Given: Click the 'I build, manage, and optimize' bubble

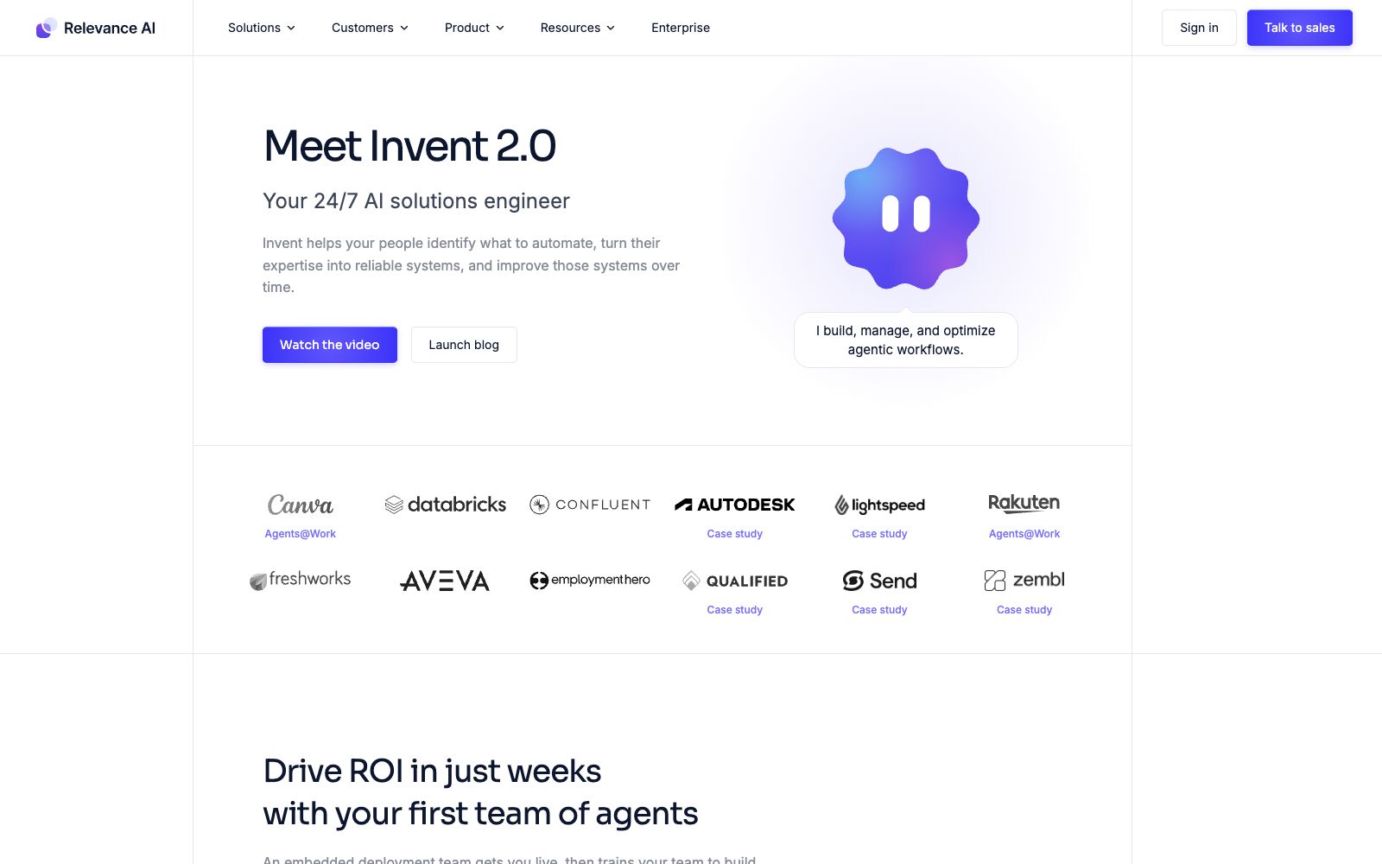Looking at the screenshot, I should 906,340.
